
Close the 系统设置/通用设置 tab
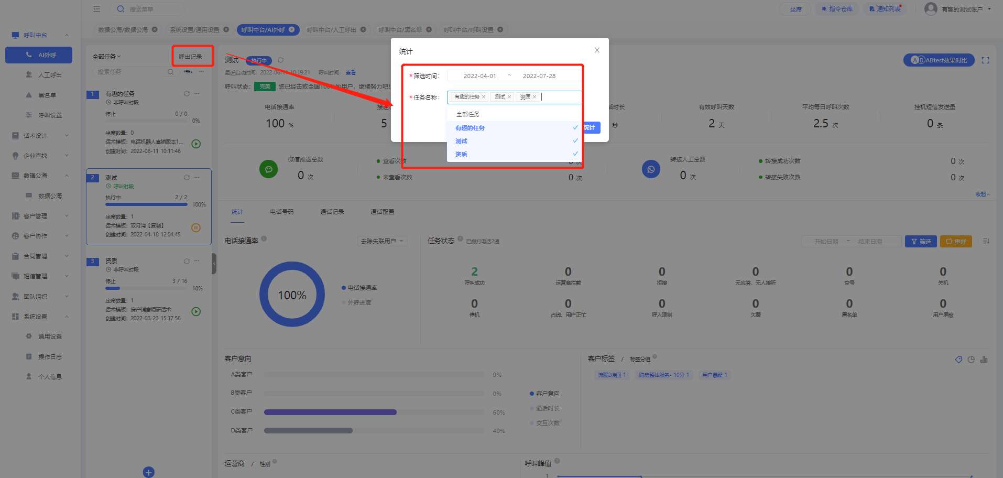click(226, 29)
